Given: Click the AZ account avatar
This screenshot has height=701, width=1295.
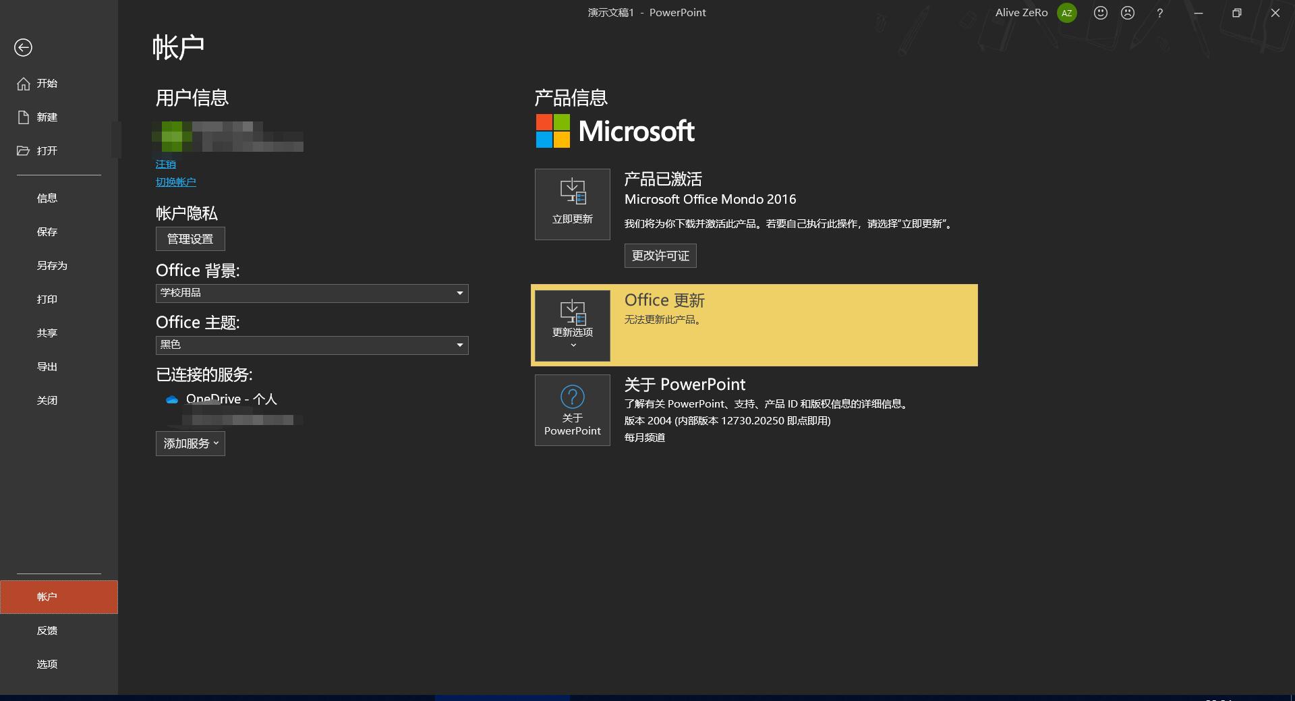Looking at the screenshot, I should tap(1066, 13).
